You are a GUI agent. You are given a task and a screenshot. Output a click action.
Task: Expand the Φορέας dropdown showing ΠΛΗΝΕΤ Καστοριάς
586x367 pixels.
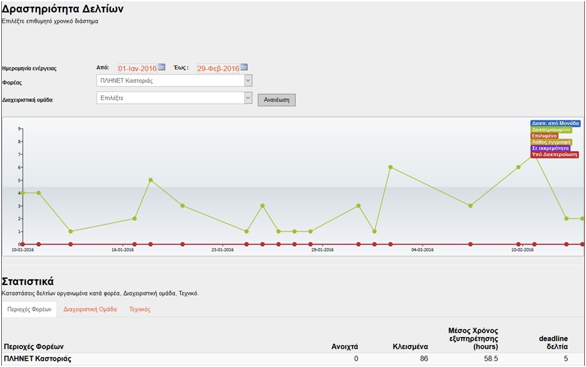click(x=248, y=81)
